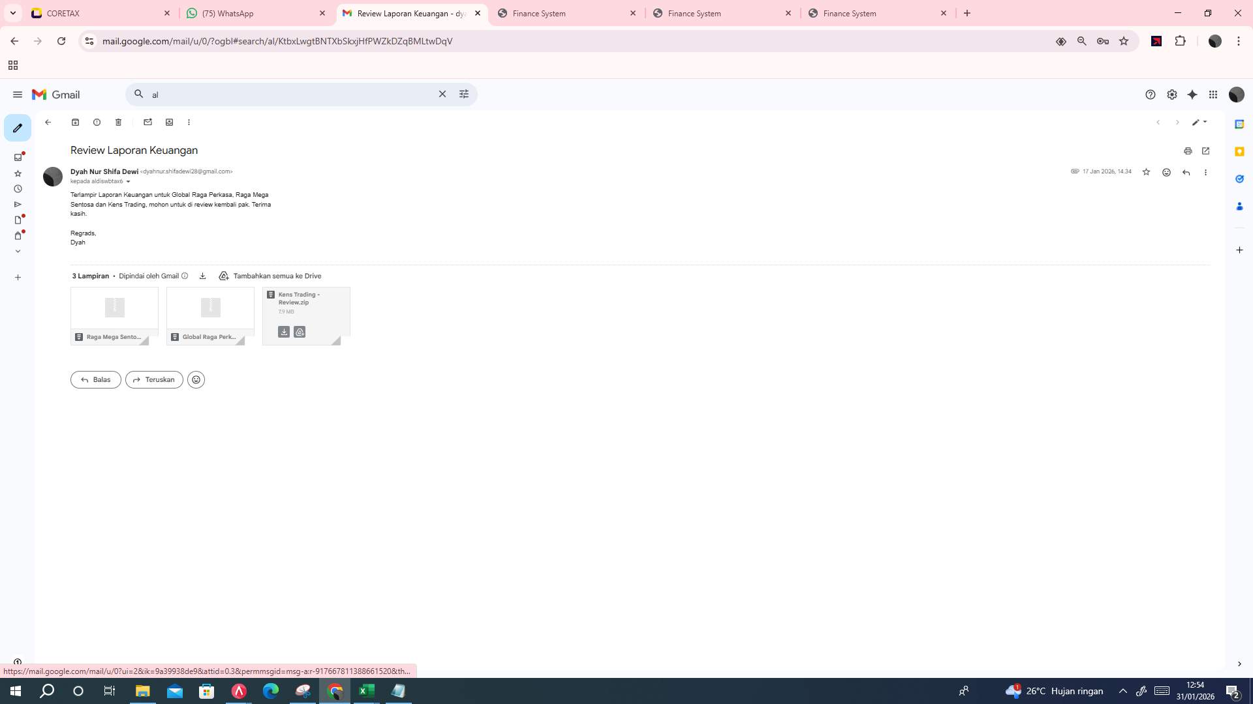Open the three-dot more options menu

(x=189, y=122)
